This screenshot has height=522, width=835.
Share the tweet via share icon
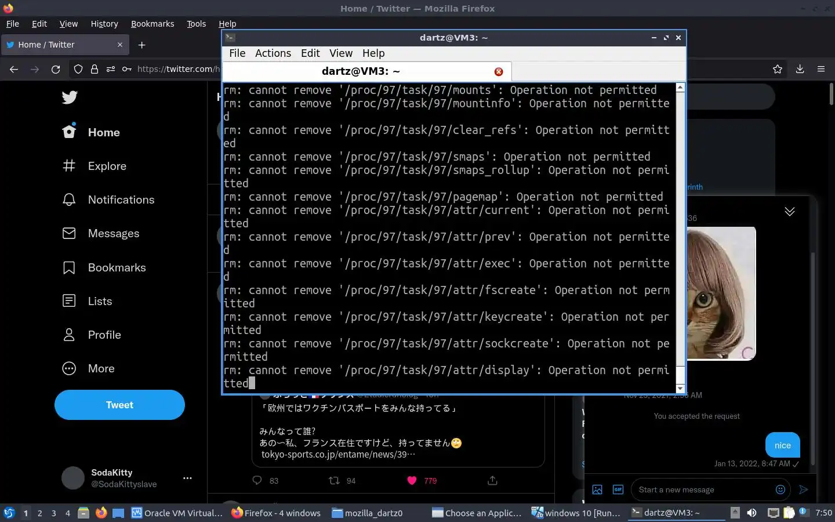point(492,480)
